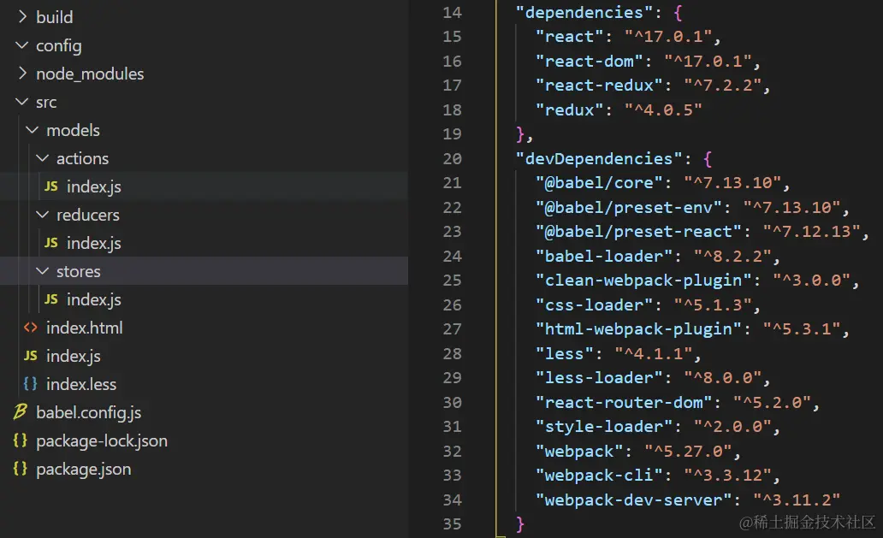Collapse the src folder chevron

22,102
